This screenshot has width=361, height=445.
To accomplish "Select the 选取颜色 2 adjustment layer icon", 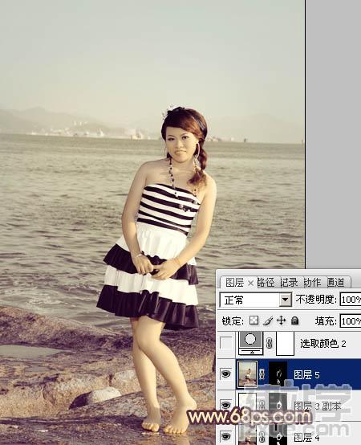I will pyautogui.click(x=250, y=343).
